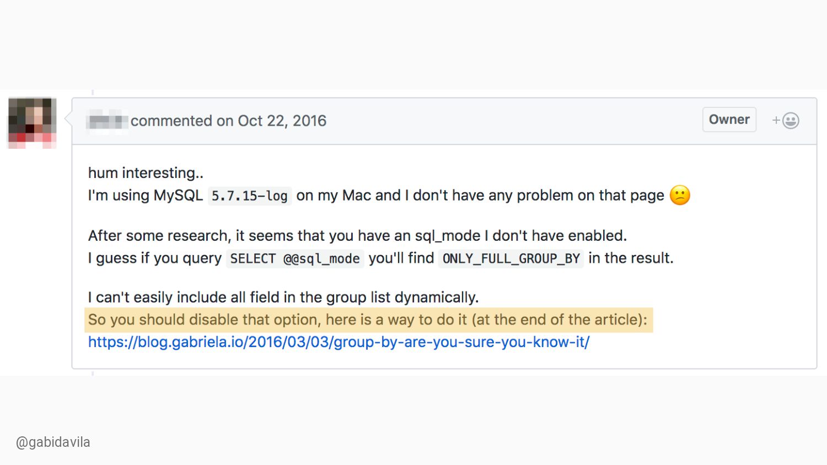Click the SELECT @@sql_mode code snippet
Viewport: 827px width, 465px height.
[295, 258]
